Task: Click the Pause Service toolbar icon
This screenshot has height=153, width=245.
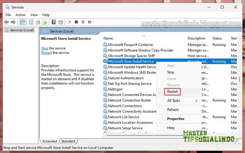Action: tap(83, 22)
